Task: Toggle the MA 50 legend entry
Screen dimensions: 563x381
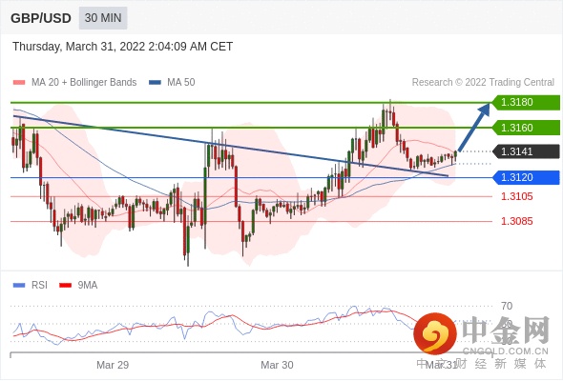Action: tap(172, 83)
